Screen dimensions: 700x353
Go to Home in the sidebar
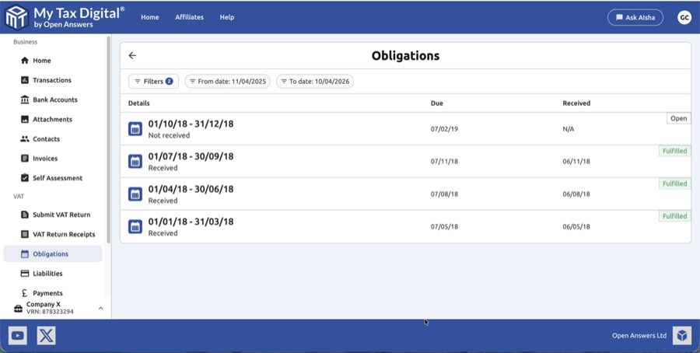53,61
